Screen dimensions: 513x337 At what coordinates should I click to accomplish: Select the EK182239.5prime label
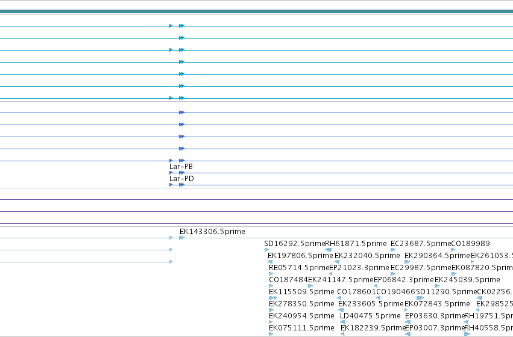point(373,328)
